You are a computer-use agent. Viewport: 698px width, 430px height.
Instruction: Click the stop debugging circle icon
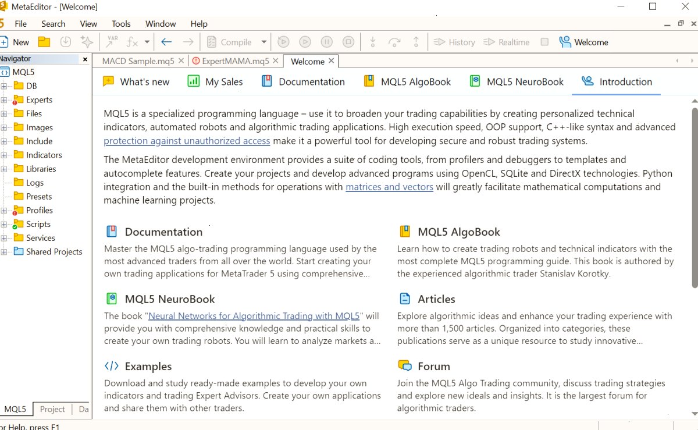(x=348, y=42)
